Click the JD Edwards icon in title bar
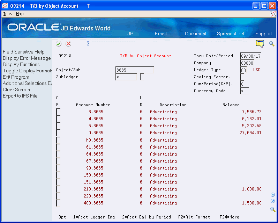Image resolution: width=278 pixels, height=223 pixels. click(5, 6)
